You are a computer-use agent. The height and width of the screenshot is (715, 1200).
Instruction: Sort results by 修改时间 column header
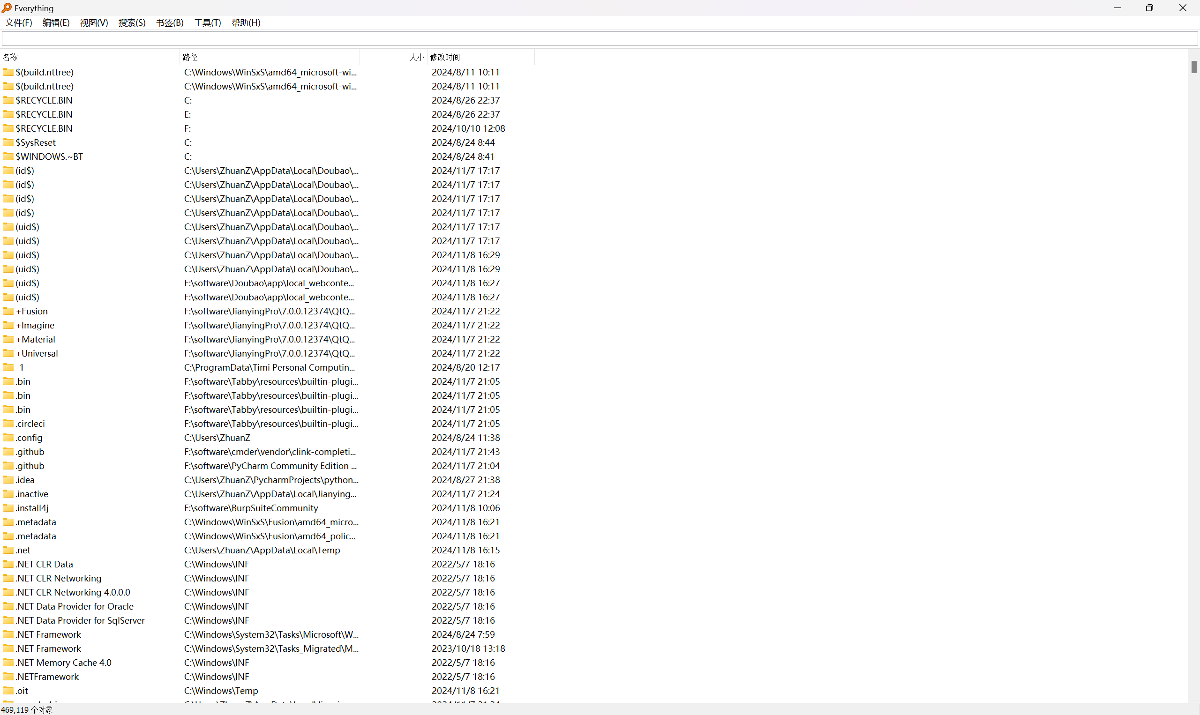tap(445, 57)
